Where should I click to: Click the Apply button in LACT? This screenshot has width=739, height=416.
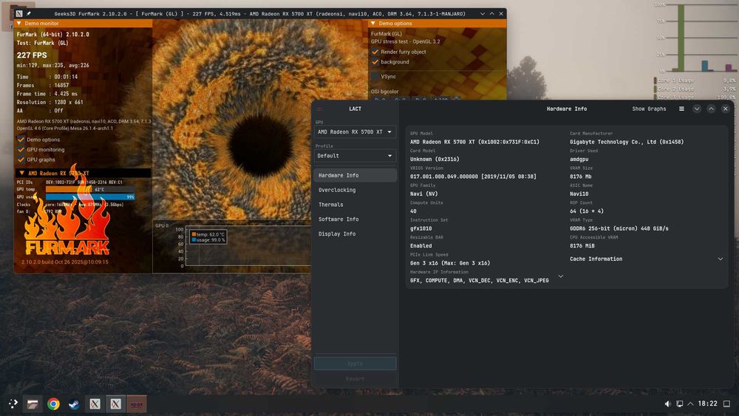(355, 364)
